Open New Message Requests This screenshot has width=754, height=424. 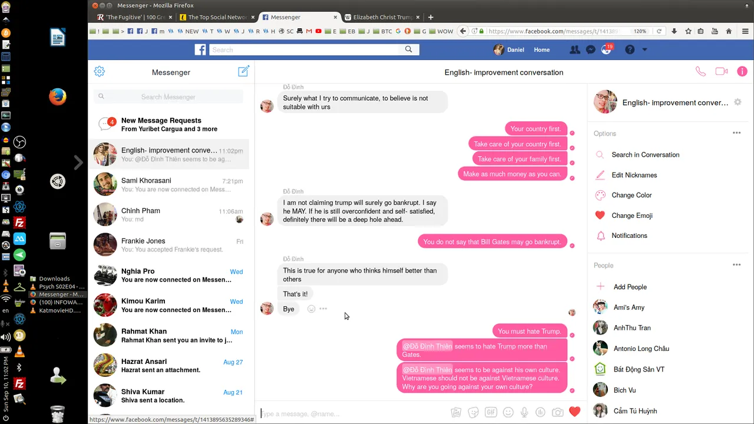coord(168,124)
